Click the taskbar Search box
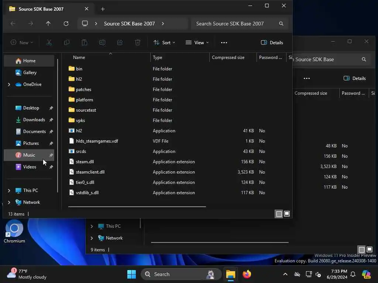 (181, 274)
